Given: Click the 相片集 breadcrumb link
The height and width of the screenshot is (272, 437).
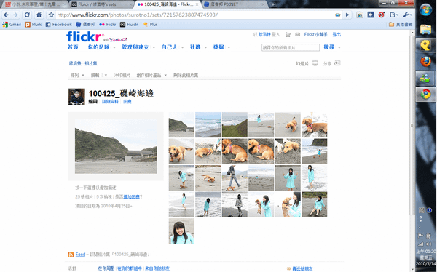Looking at the screenshot, I should click(x=91, y=63).
